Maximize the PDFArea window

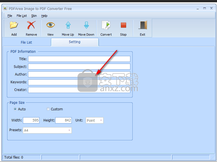(x=204, y=9)
